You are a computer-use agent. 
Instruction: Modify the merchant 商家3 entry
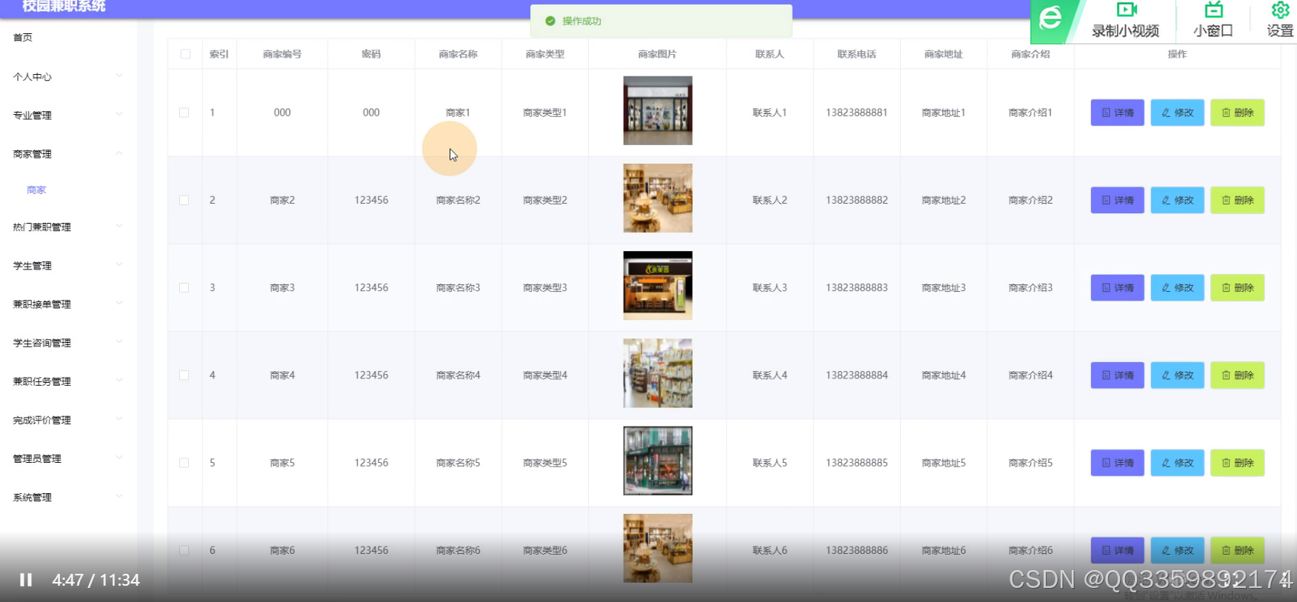click(1177, 287)
